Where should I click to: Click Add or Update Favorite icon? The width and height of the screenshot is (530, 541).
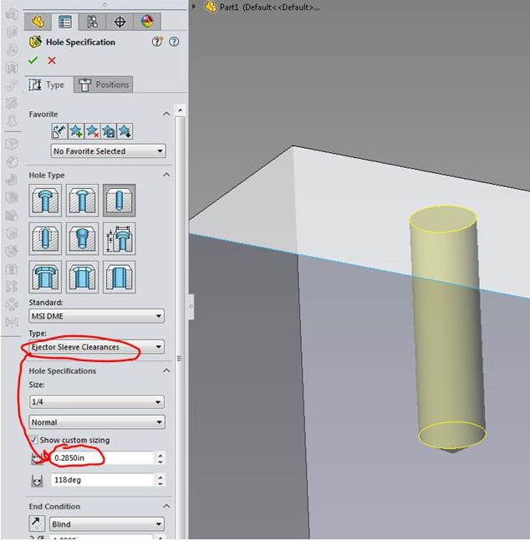pyautogui.click(x=76, y=131)
